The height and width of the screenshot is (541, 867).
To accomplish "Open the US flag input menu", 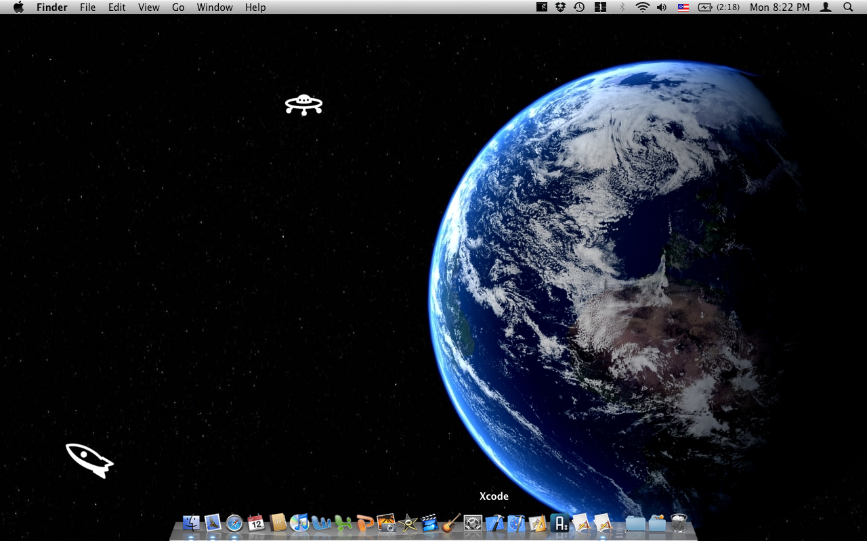I will point(683,7).
